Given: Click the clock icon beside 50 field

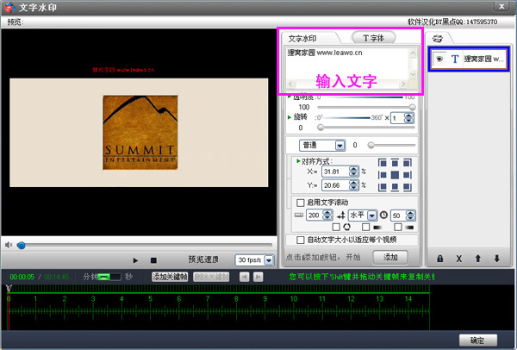Looking at the screenshot, I should [383, 215].
